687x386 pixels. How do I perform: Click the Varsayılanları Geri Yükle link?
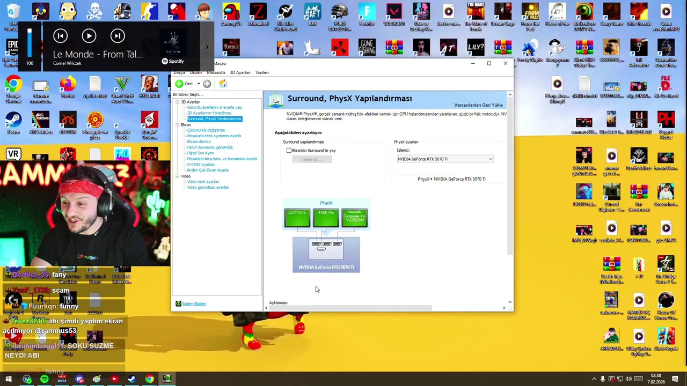point(478,105)
